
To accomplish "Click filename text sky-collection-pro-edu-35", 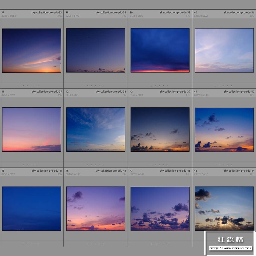I will (x=175, y=12).
